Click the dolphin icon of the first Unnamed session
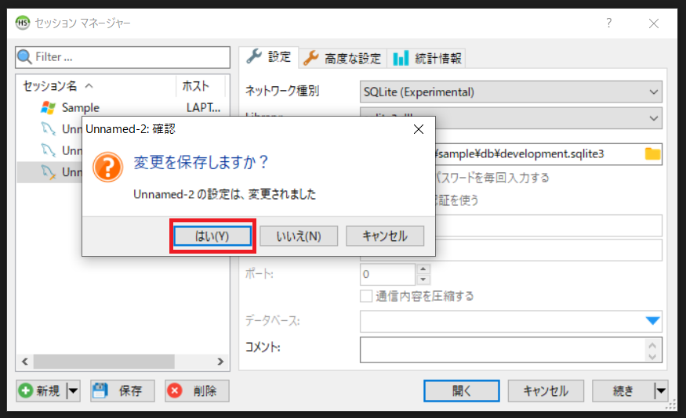Screen dimensions: 686x418 click(x=48, y=129)
